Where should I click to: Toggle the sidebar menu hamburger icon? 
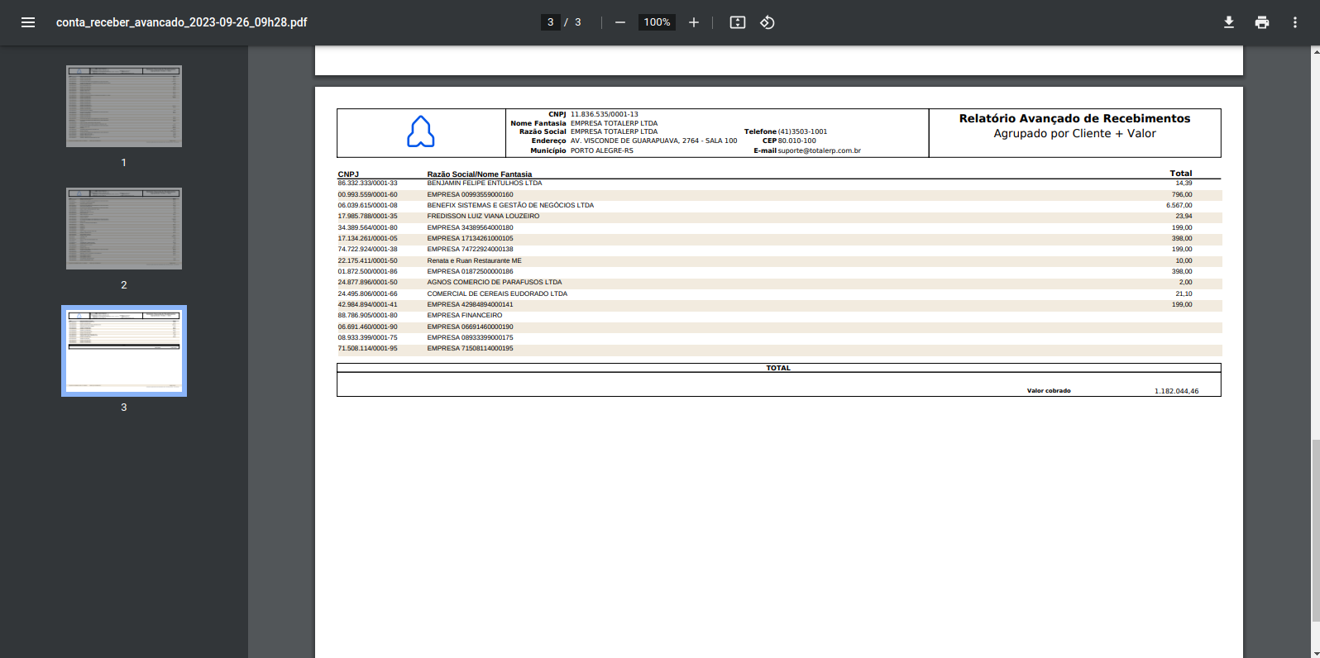click(x=28, y=22)
